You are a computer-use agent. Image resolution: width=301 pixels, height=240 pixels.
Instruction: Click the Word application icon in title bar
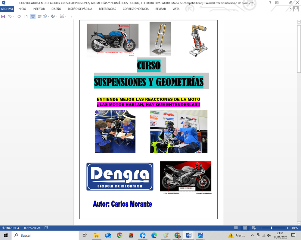click(x=4, y=3)
